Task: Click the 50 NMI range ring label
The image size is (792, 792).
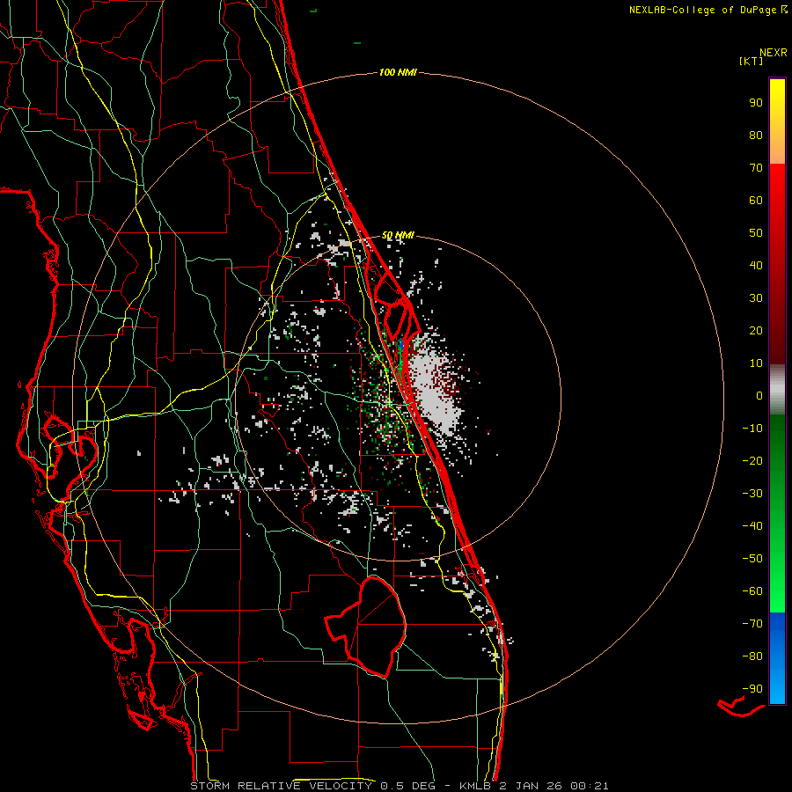Action: pyautogui.click(x=398, y=235)
